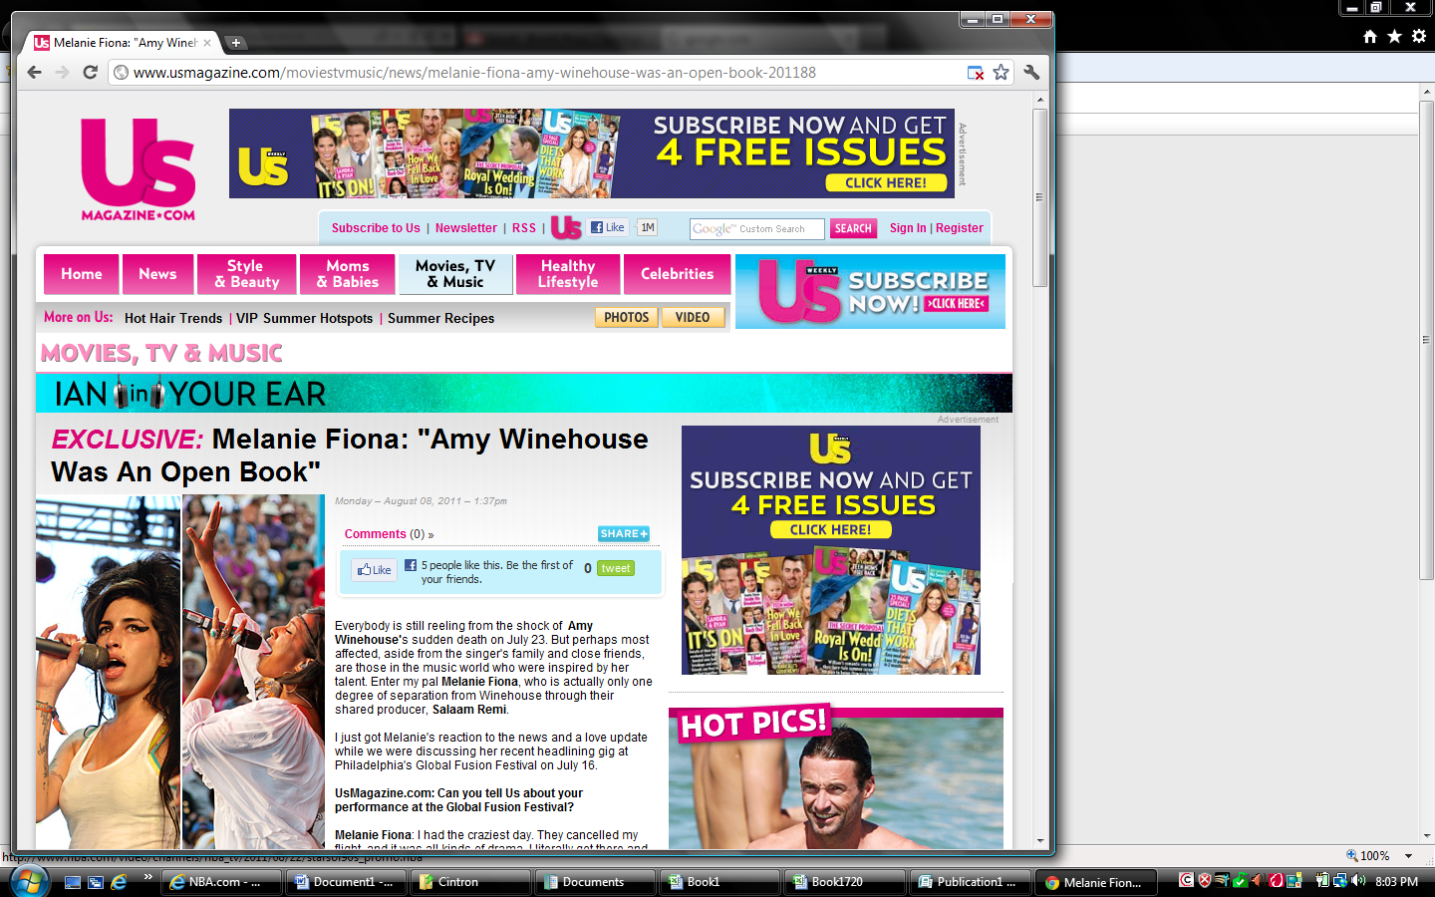
Task: Open a new tab with plus button
Action: [235, 42]
